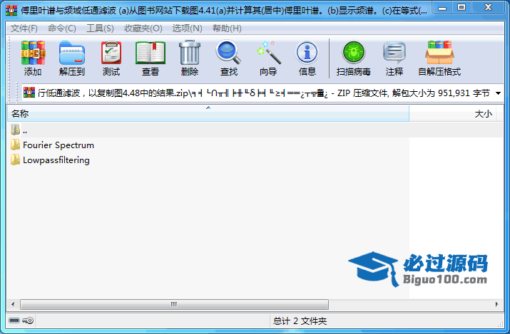This screenshot has height=334, width=510.
Task: Click the 删除 (Delete) trash icon
Action: pos(190,53)
